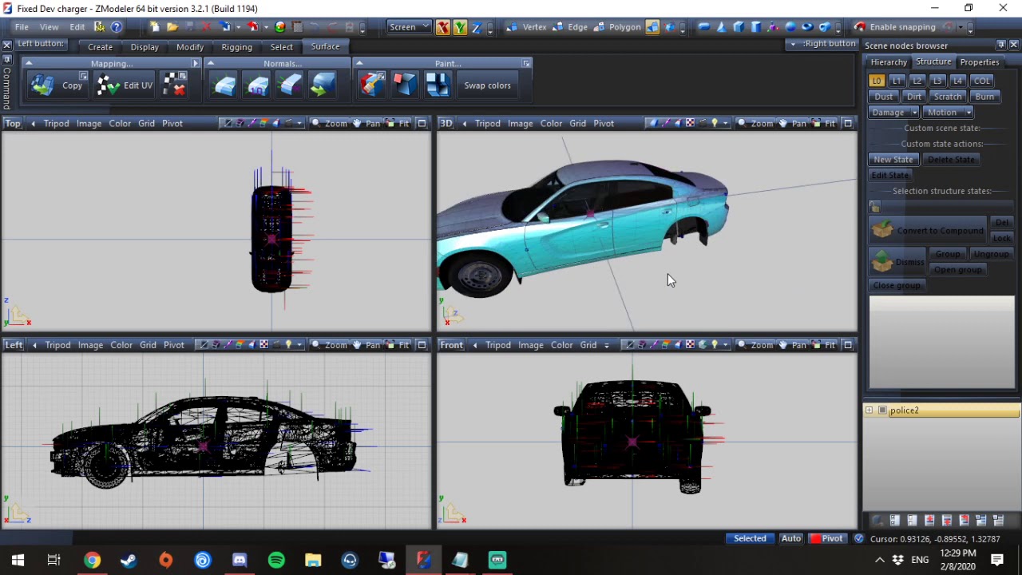Open the Screen coordinate dropdown
Image resolution: width=1022 pixels, height=575 pixels.
(409, 27)
